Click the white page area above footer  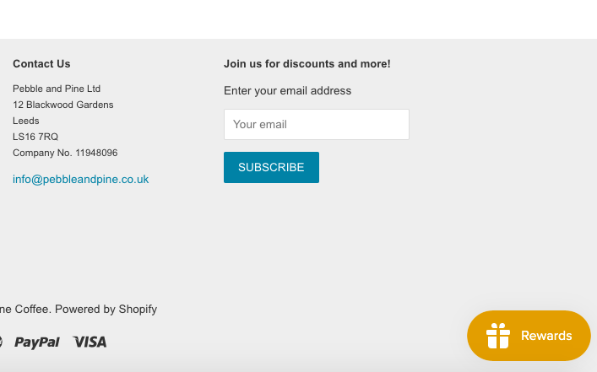tap(299, 19)
